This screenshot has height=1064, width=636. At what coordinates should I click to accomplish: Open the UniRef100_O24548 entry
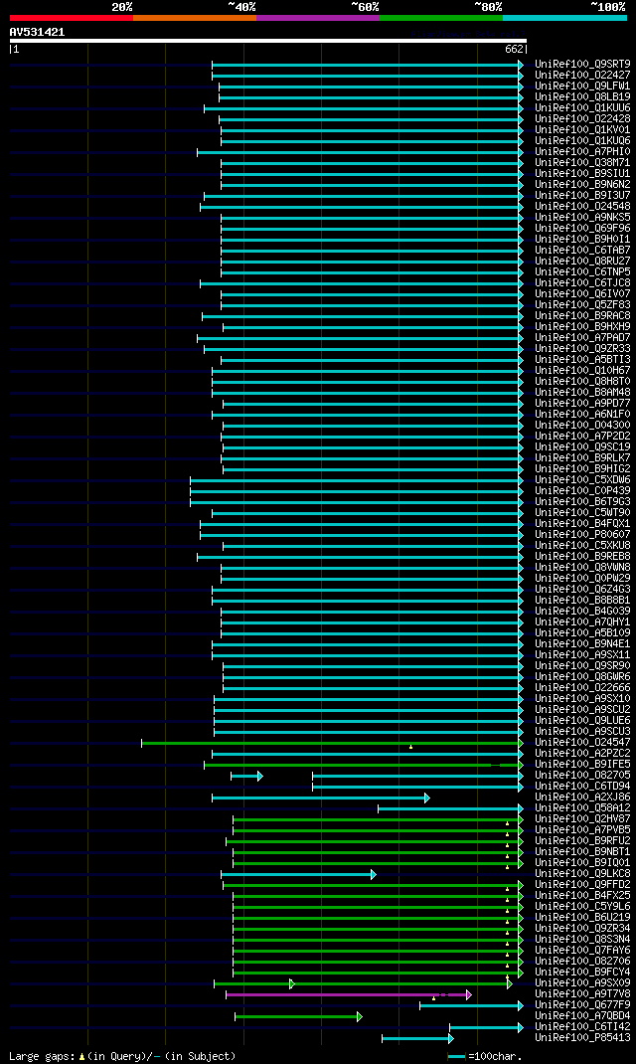[x=582, y=206]
